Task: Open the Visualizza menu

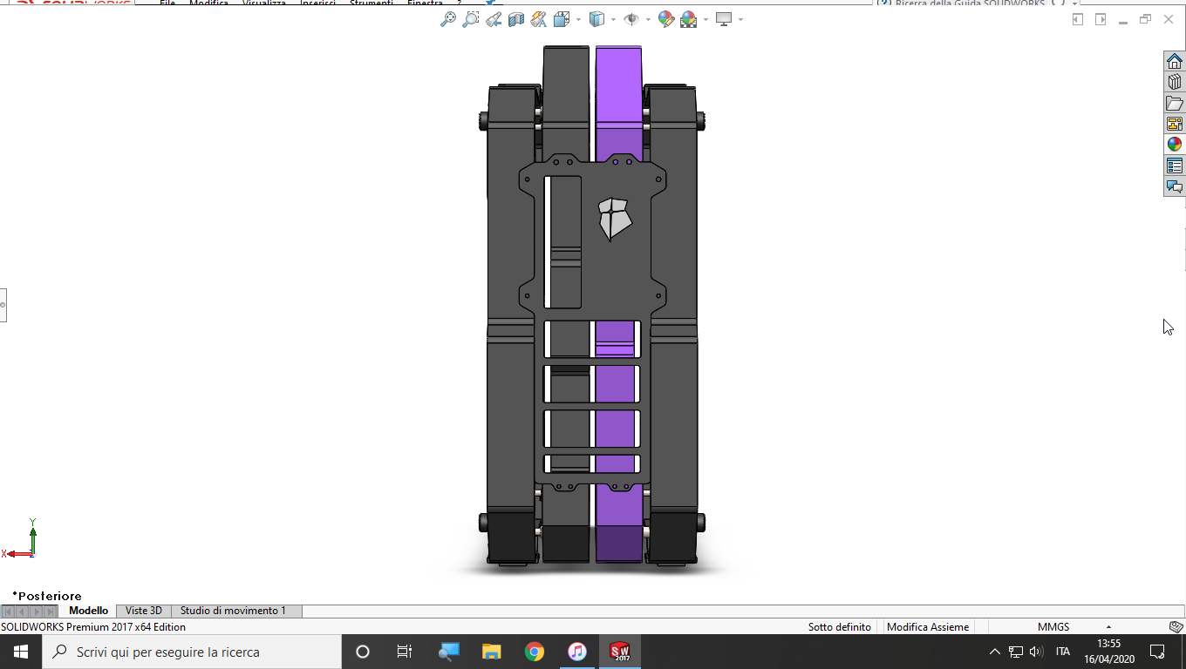Action: coord(264,3)
